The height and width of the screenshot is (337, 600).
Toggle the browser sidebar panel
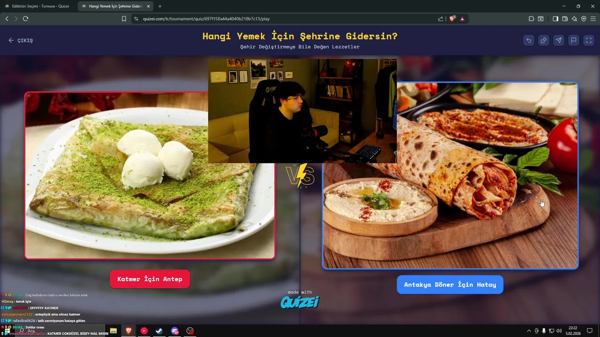555,19
